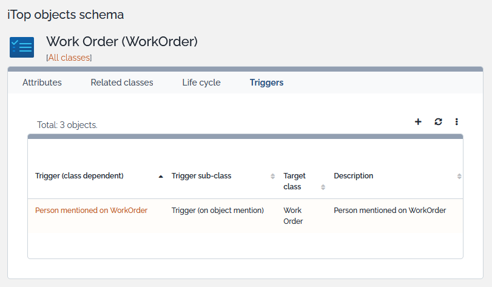Click sort arrows for Target class
Screen dimensions: 492x287
point(323,187)
